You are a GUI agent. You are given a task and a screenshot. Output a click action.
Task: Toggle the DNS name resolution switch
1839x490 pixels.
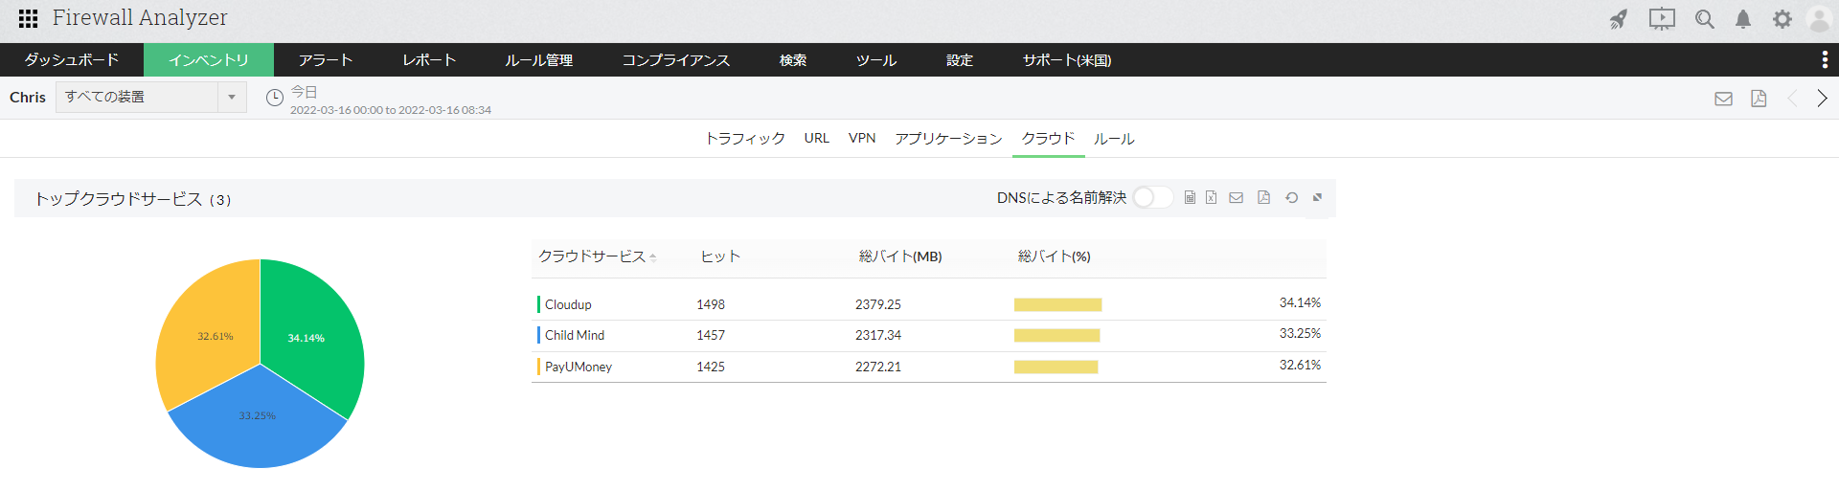1152,197
